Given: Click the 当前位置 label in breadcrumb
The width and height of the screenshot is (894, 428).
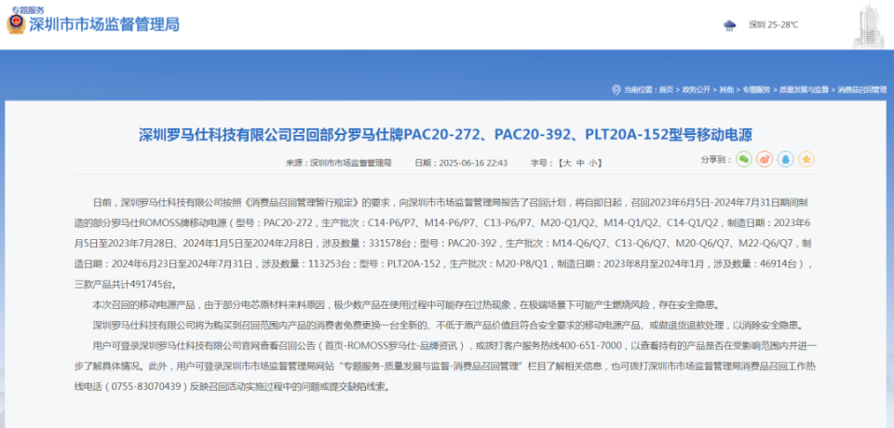Looking at the screenshot, I should [639, 89].
